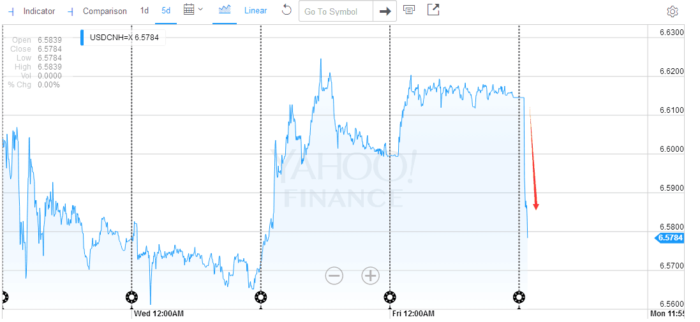
Task: Zoom in with the plus button
Action: 371,275
